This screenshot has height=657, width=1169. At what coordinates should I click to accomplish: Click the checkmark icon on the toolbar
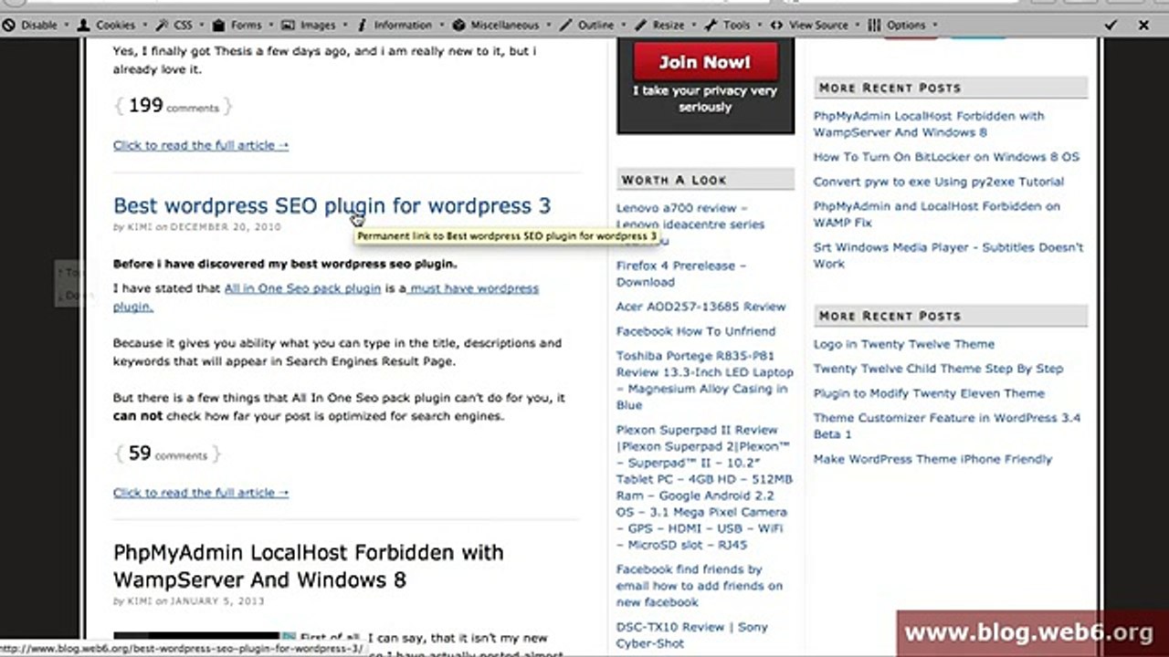tap(1111, 26)
